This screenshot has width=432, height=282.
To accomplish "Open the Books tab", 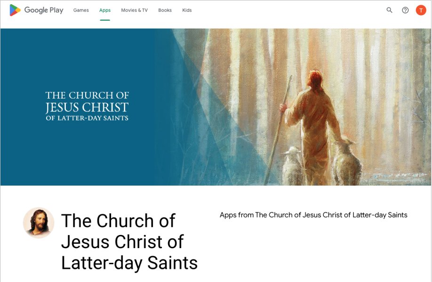I will click(x=165, y=10).
